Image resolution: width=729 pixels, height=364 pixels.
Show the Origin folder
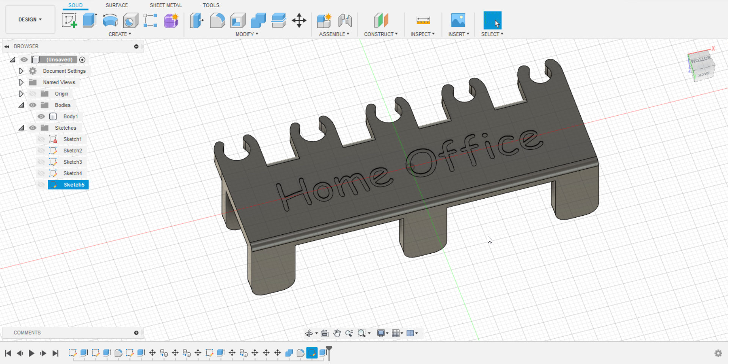point(33,94)
